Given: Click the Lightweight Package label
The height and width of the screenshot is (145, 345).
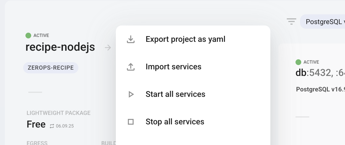Looking at the screenshot, I should click(x=59, y=113).
